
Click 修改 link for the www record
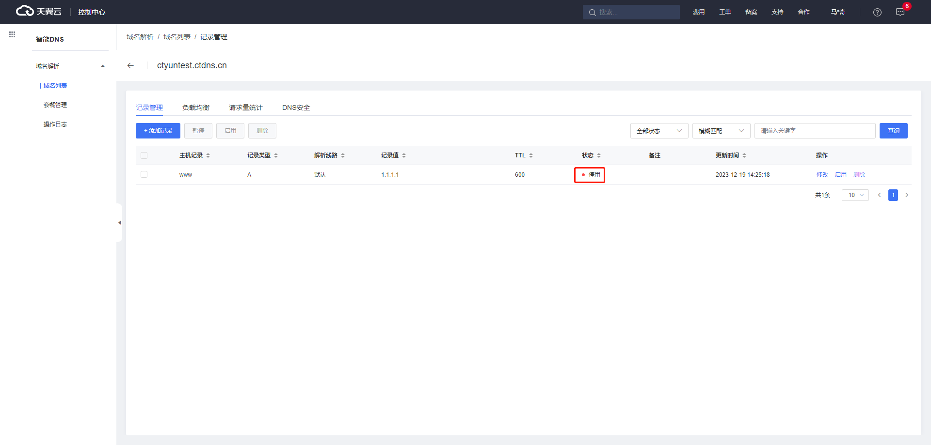pos(822,175)
